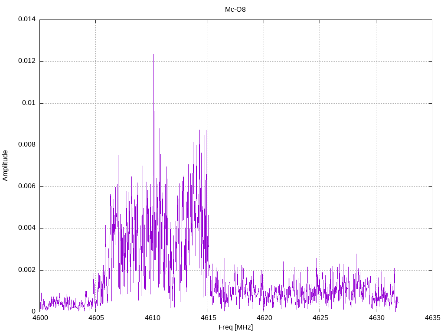Viewport: 444px width, 333px height.
Task: Click the 0 y-axis tick label
Action: point(33,312)
